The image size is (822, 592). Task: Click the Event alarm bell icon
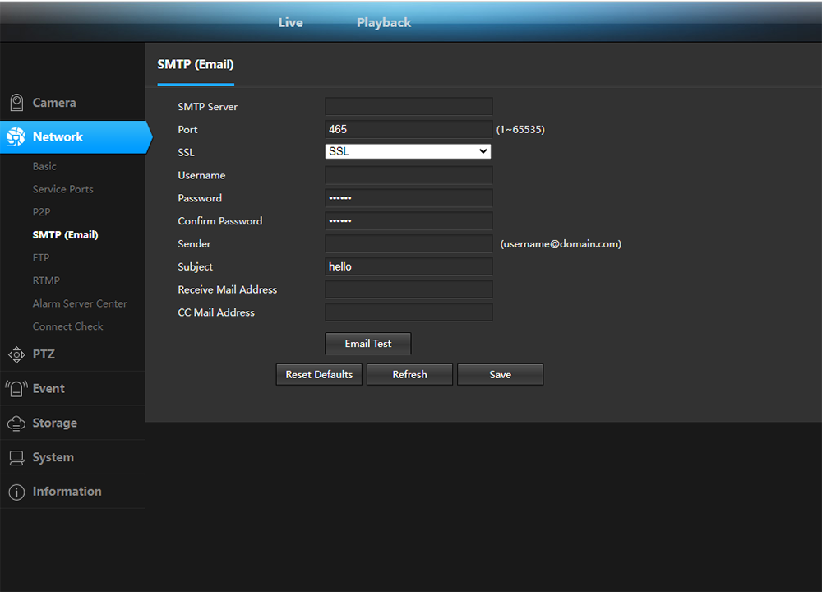pos(16,389)
